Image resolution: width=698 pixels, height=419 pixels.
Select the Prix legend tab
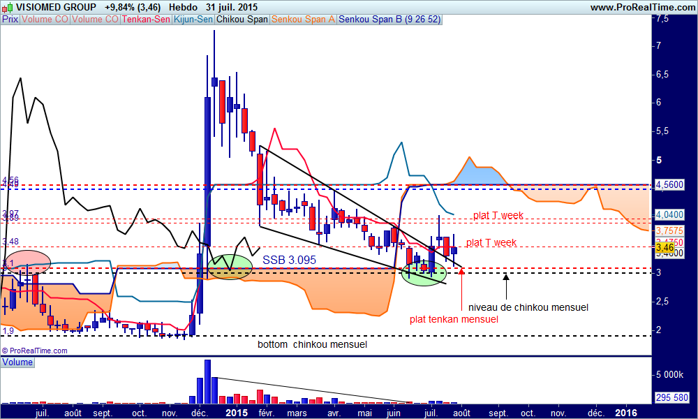10,19
